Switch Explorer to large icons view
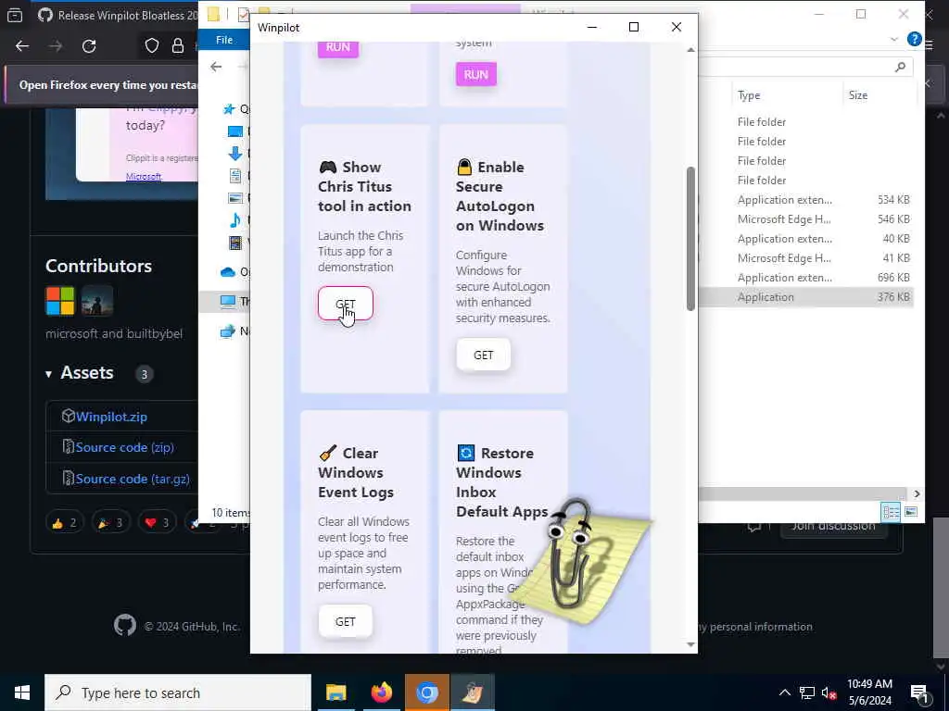Viewport: 949px width, 711px height. 911,512
